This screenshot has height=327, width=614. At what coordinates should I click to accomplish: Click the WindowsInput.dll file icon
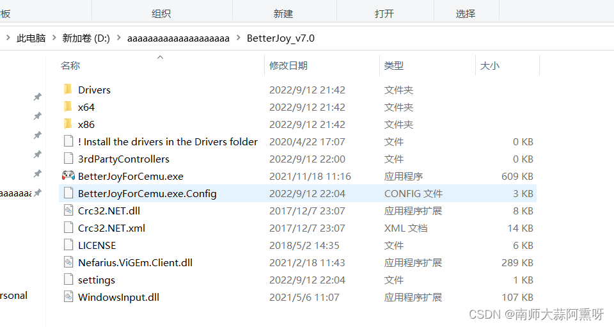(x=68, y=297)
